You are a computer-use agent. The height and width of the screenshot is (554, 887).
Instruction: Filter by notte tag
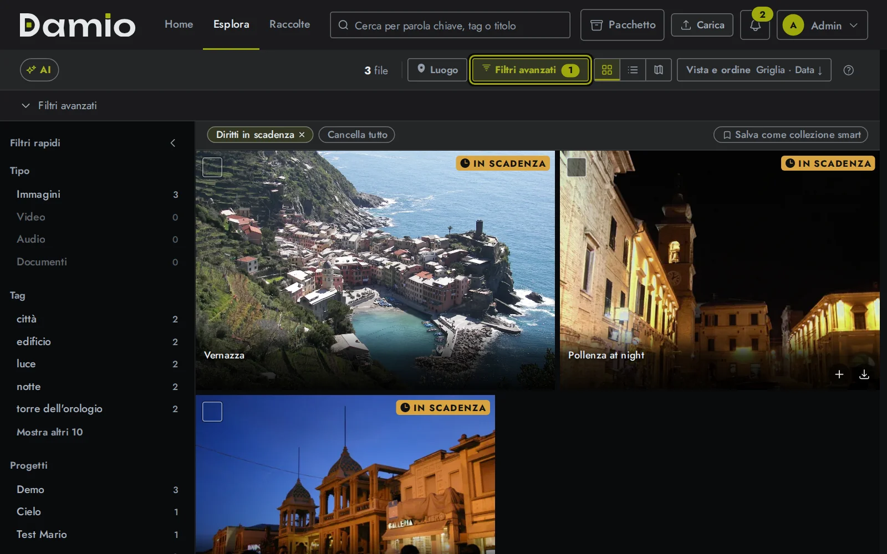coord(97,387)
